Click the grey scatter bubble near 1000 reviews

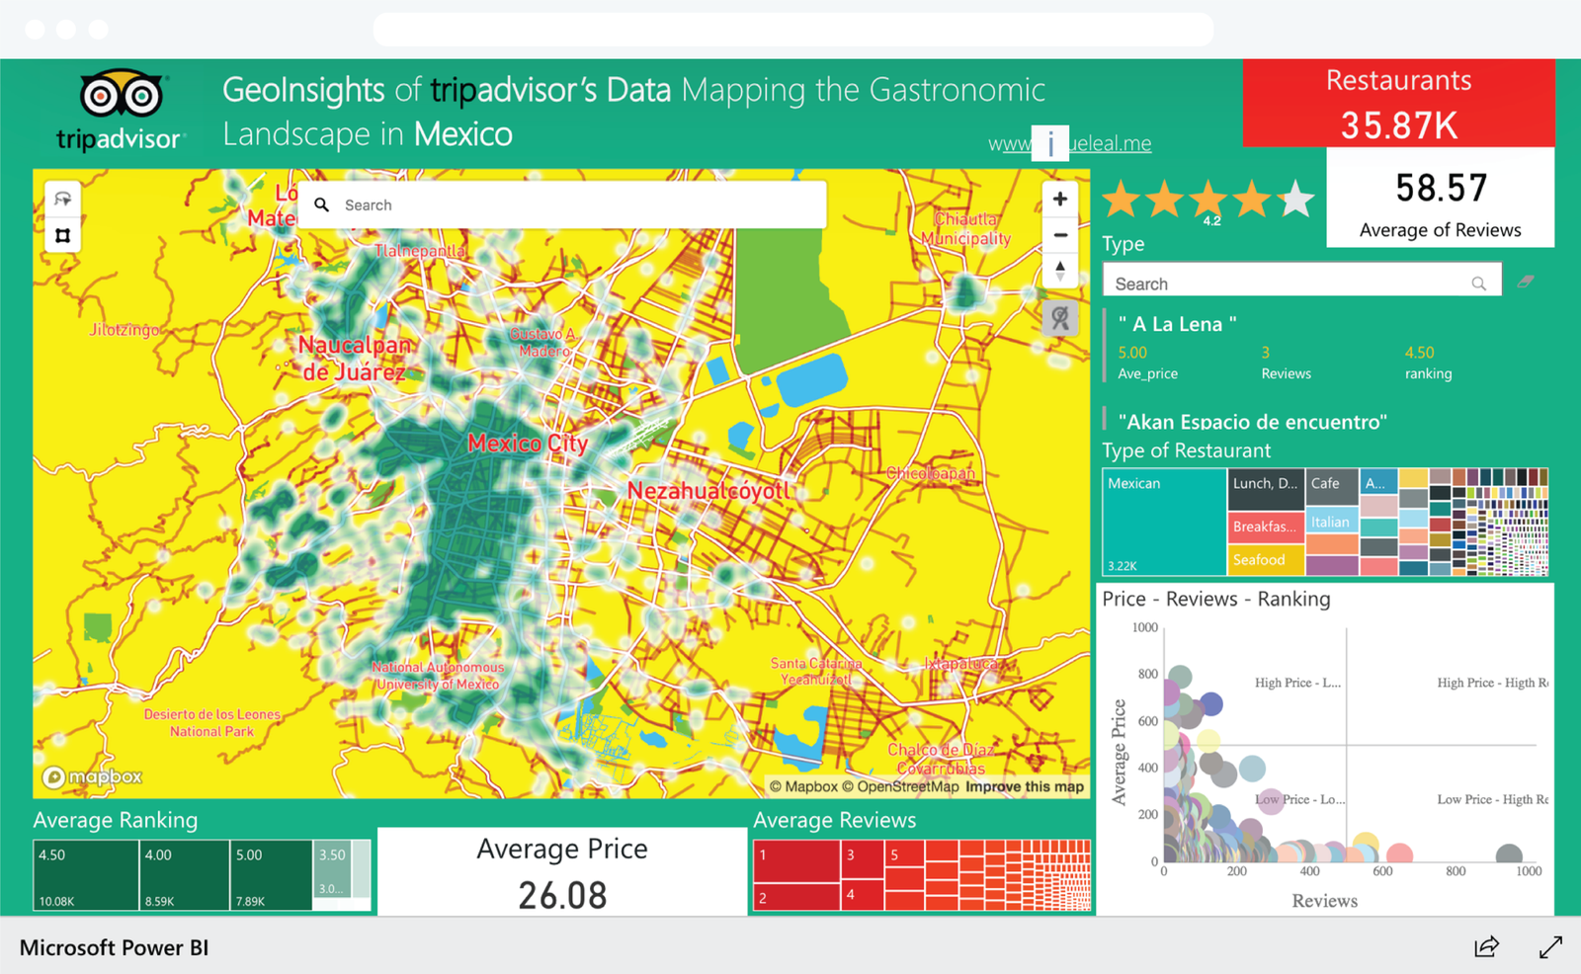(x=1508, y=855)
